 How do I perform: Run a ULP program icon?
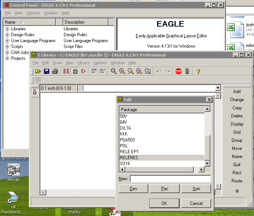tap(102, 71)
